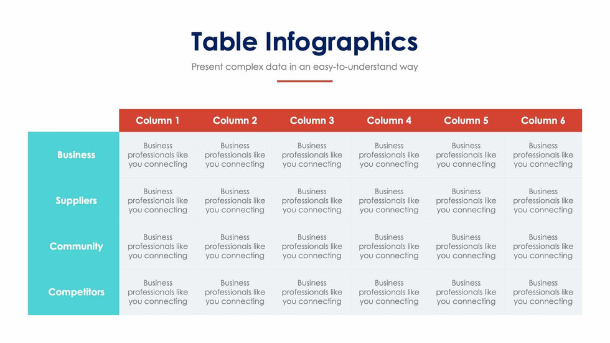
Task: Click the Suppliers row label
Action: coord(76,200)
